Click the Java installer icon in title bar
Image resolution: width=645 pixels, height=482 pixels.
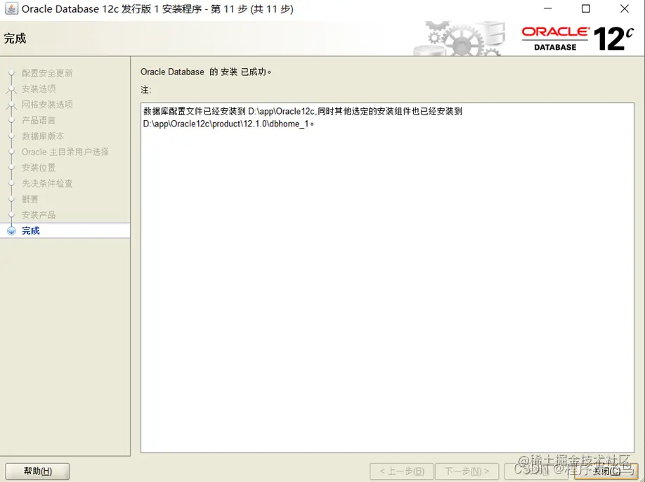pos(11,8)
